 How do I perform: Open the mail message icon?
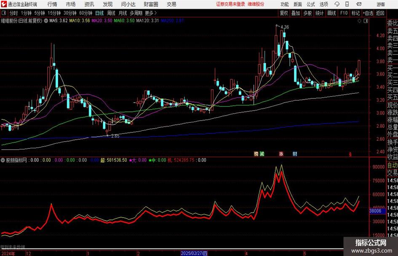pyautogui.click(x=359, y=4)
